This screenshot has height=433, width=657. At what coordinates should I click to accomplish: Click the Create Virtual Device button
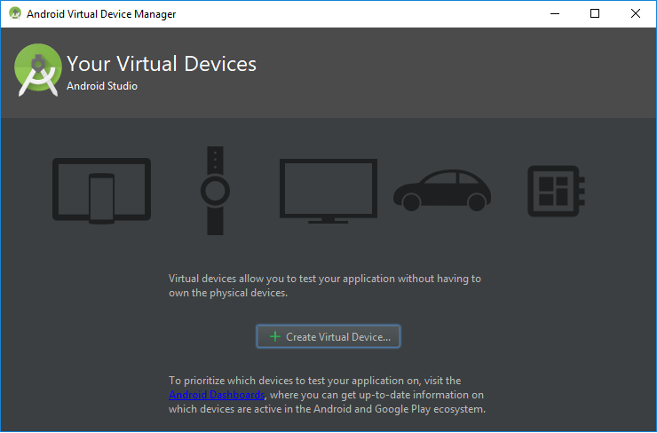tap(328, 336)
